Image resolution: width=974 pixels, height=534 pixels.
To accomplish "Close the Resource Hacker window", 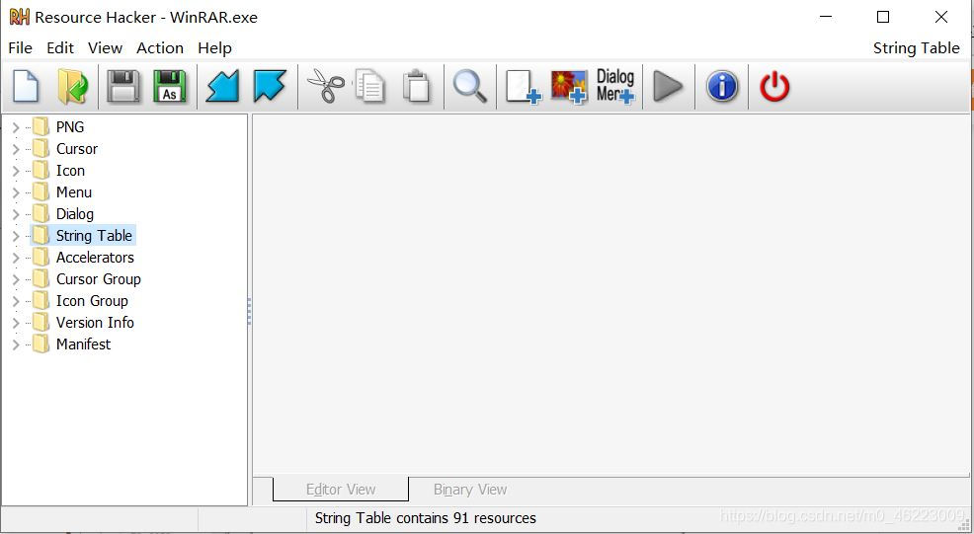I will (941, 17).
